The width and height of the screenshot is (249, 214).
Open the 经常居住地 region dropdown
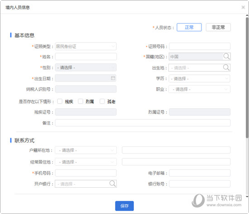point(86,162)
